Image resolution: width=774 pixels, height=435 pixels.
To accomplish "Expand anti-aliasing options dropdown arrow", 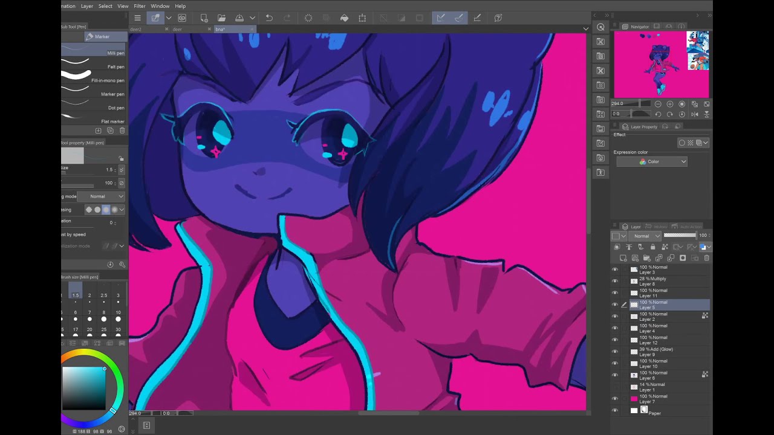I will (x=122, y=210).
